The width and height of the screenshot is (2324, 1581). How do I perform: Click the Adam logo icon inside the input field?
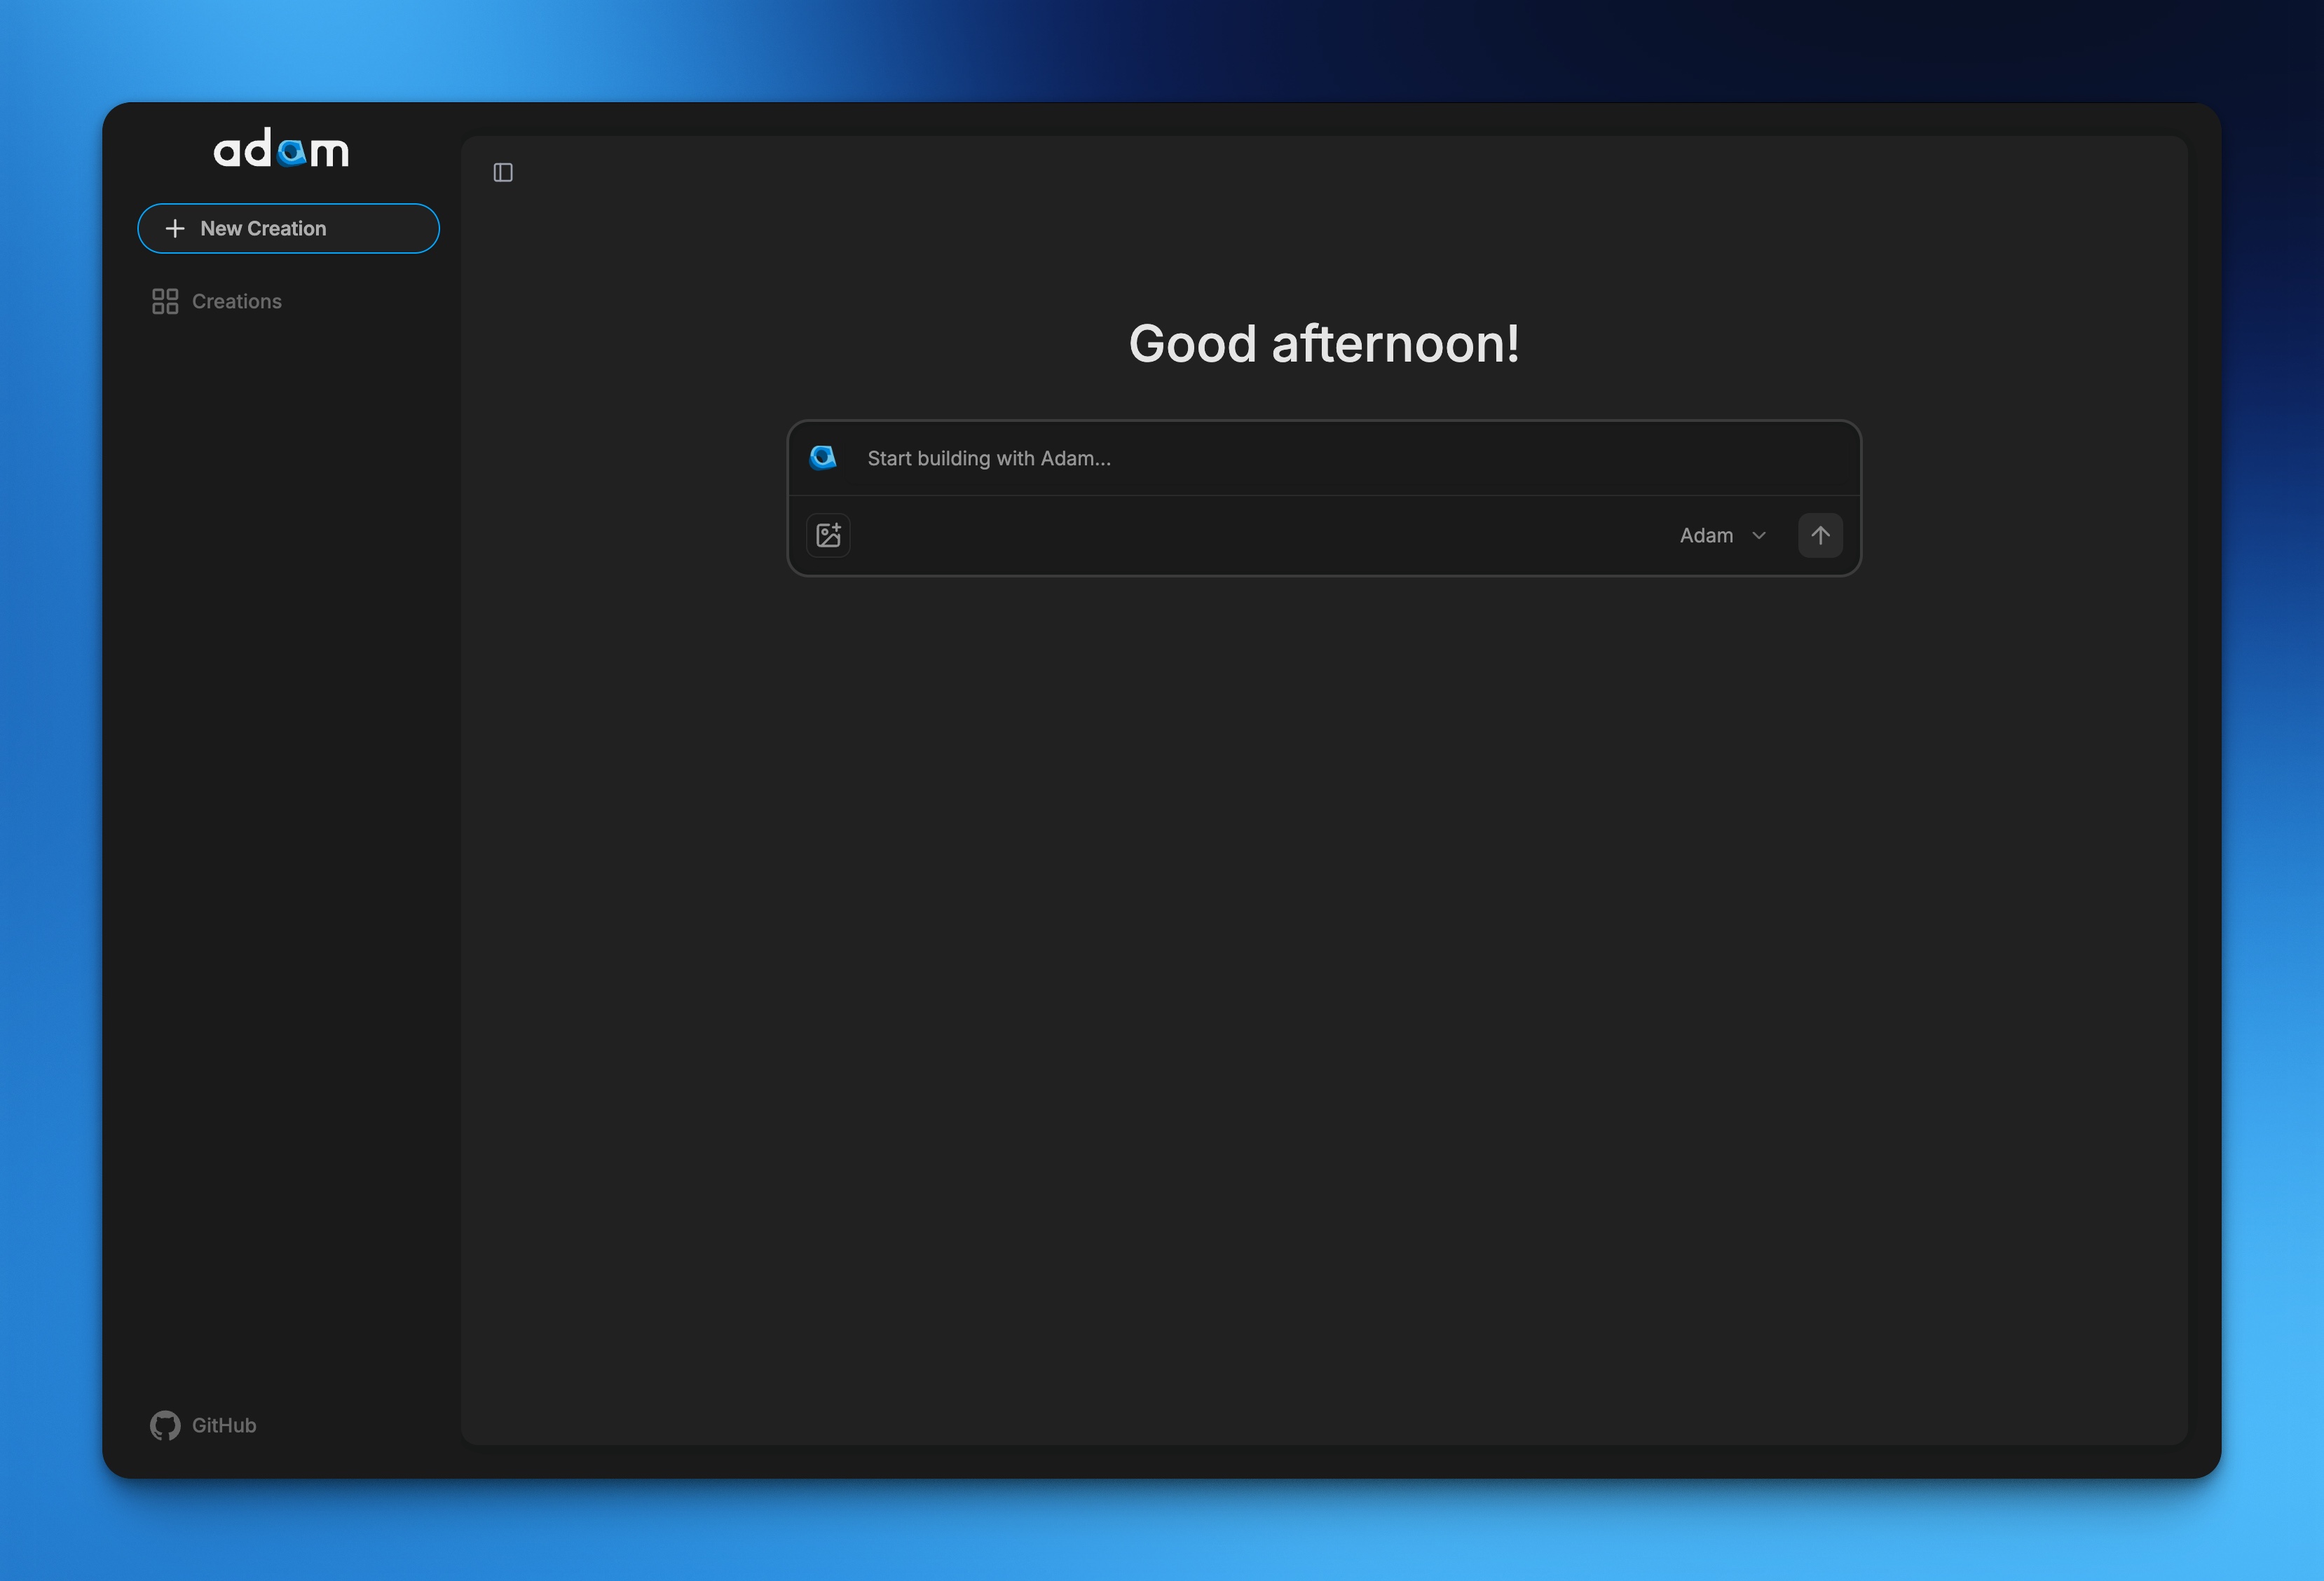click(823, 457)
